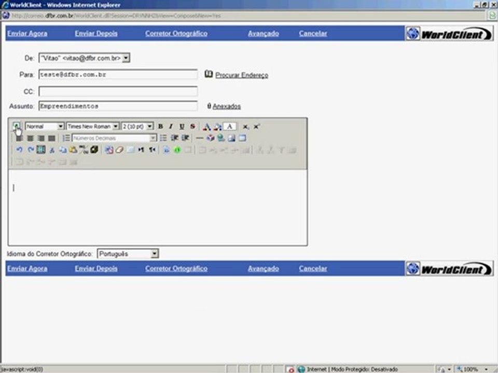Click Cancelar in the top bar

[313, 33]
